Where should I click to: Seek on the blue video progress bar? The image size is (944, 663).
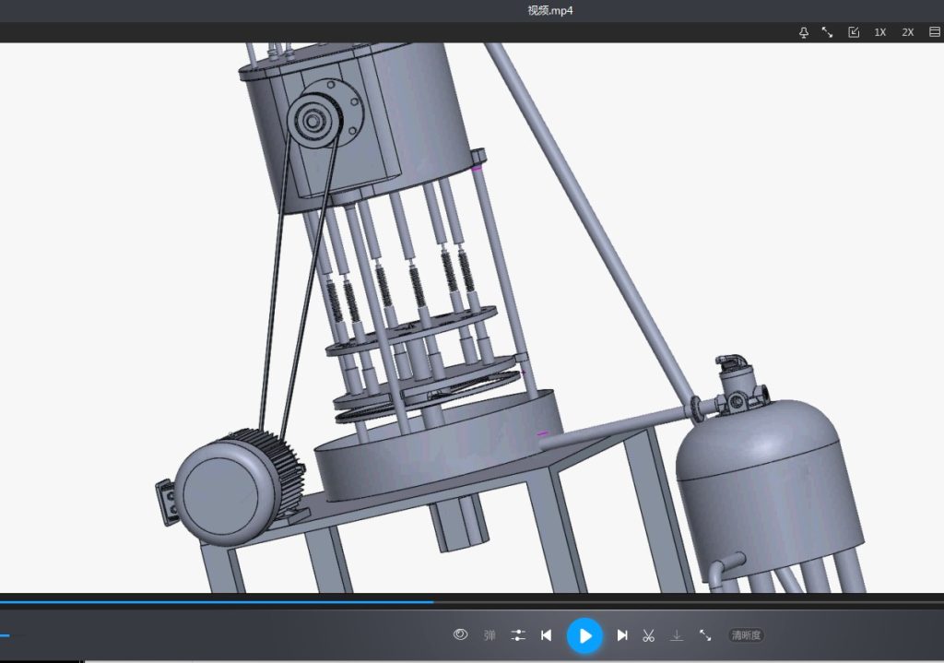pyautogui.click(x=277, y=602)
